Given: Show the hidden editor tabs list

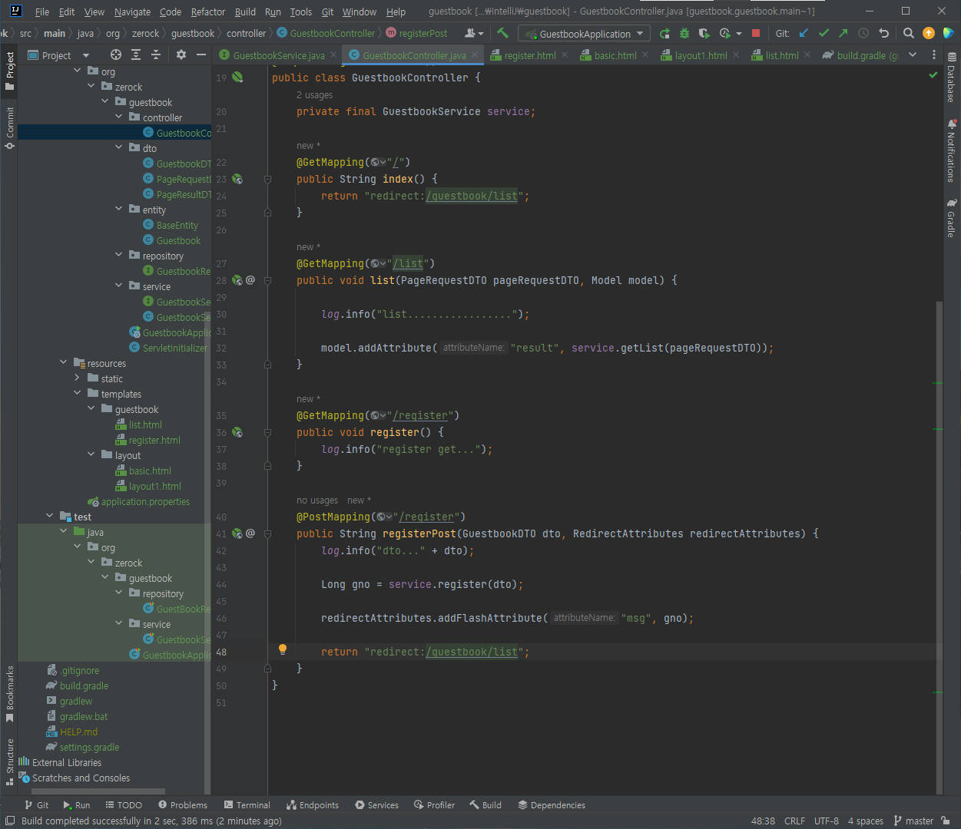Looking at the screenshot, I should pos(913,54).
